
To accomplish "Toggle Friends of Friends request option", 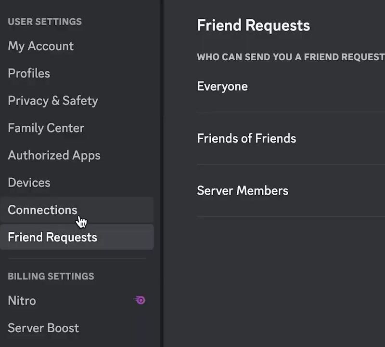I will tap(246, 139).
